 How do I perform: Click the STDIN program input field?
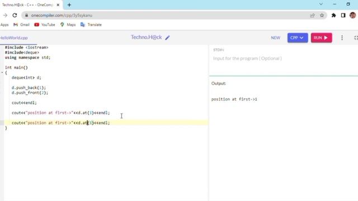point(283,58)
